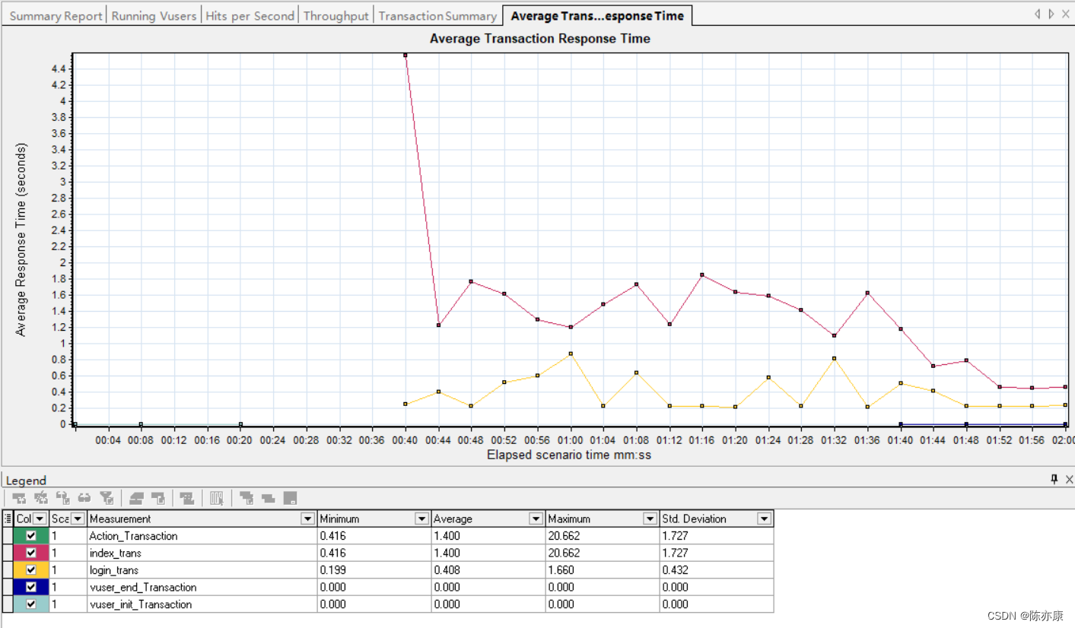The image size is (1075, 628).
Task: Expand the Minimum column dropdown
Action: [x=421, y=519]
